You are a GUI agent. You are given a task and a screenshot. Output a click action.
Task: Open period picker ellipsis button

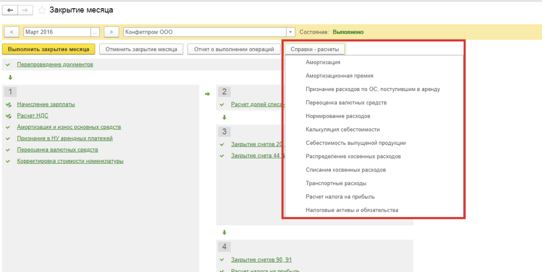pyautogui.click(x=95, y=32)
